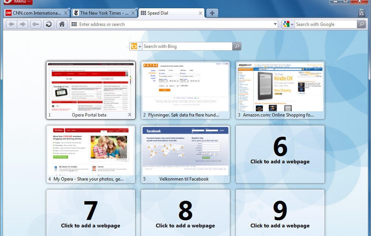The image size is (371, 236).
Task: Close the CNN.com tab
Action: click(x=66, y=13)
